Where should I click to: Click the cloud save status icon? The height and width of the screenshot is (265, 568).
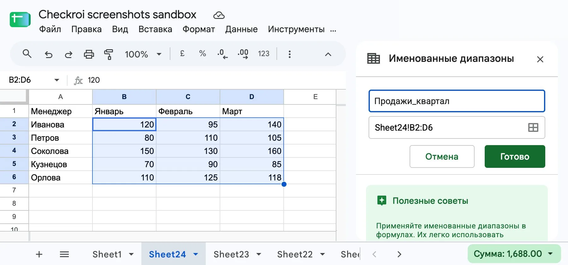(219, 15)
